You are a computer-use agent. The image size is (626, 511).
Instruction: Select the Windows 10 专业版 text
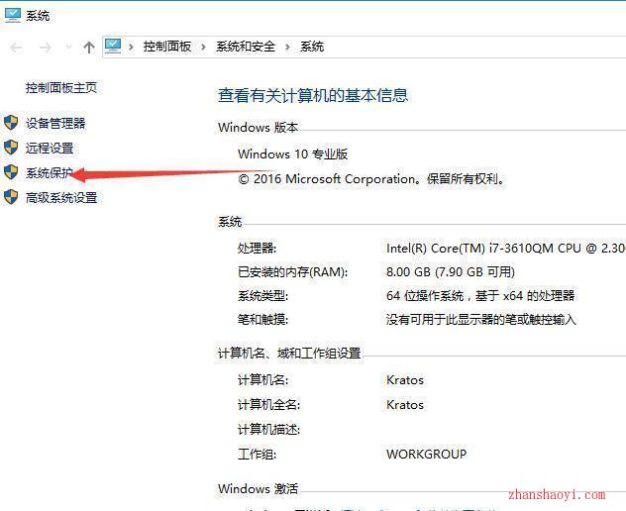point(292,154)
